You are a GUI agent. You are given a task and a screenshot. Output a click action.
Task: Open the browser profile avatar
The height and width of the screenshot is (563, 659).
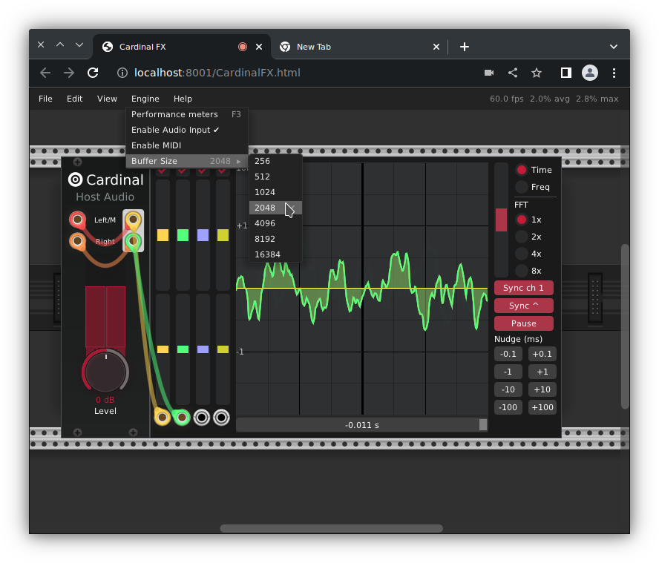590,73
